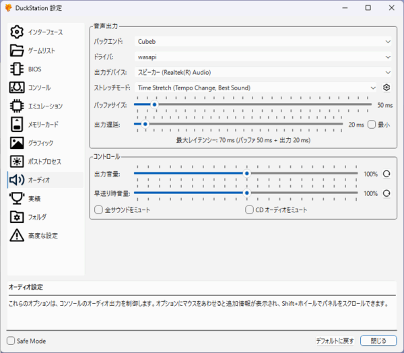The width and height of the screenshot is (404, 353).
Task: Reset 出力音量 to default
Action: [x=386, y=174]
